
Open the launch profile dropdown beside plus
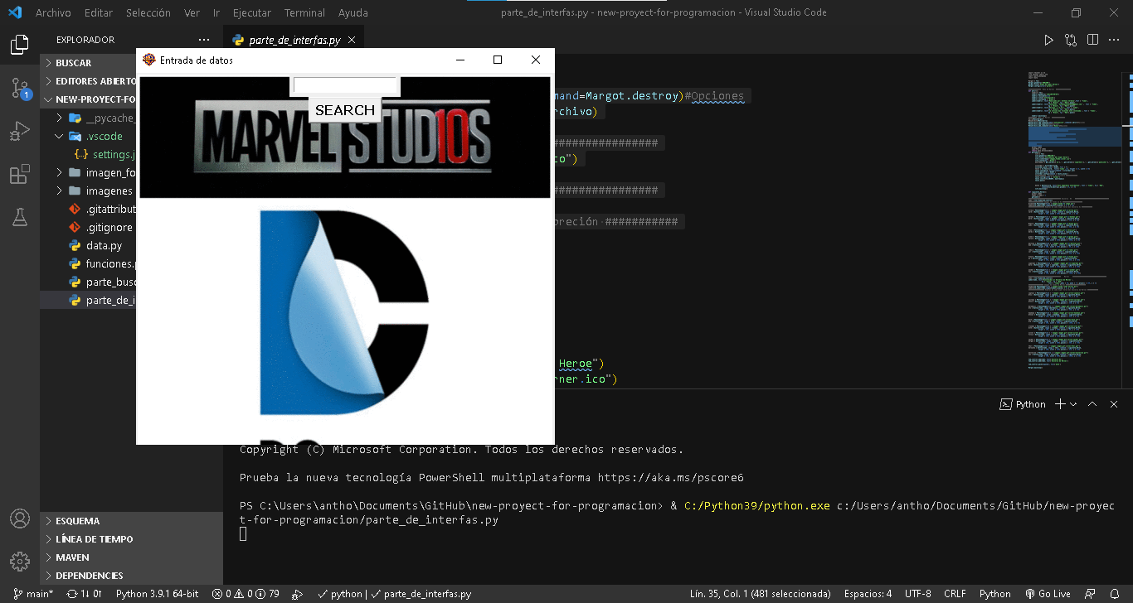coord(1073,404)
